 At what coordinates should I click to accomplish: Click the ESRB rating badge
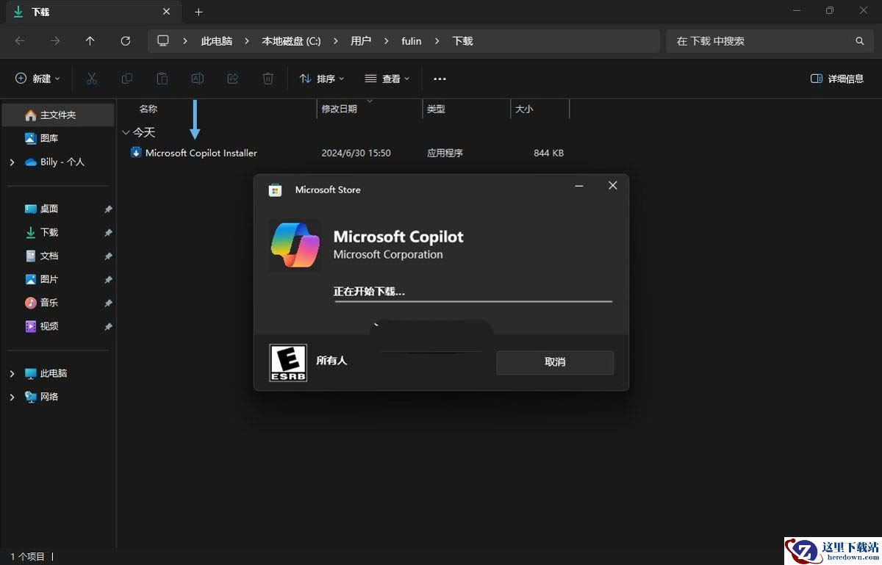(288, 363)
